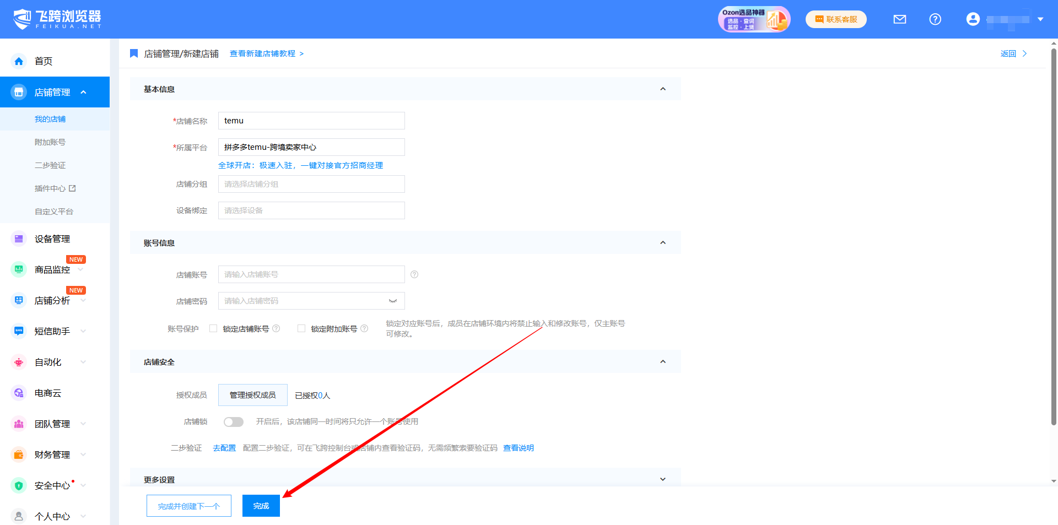This screenshot has height=525, width=1058.
Task: Expand the 更多设置 section
Action: pyautogui.click(x=662, y=479)
